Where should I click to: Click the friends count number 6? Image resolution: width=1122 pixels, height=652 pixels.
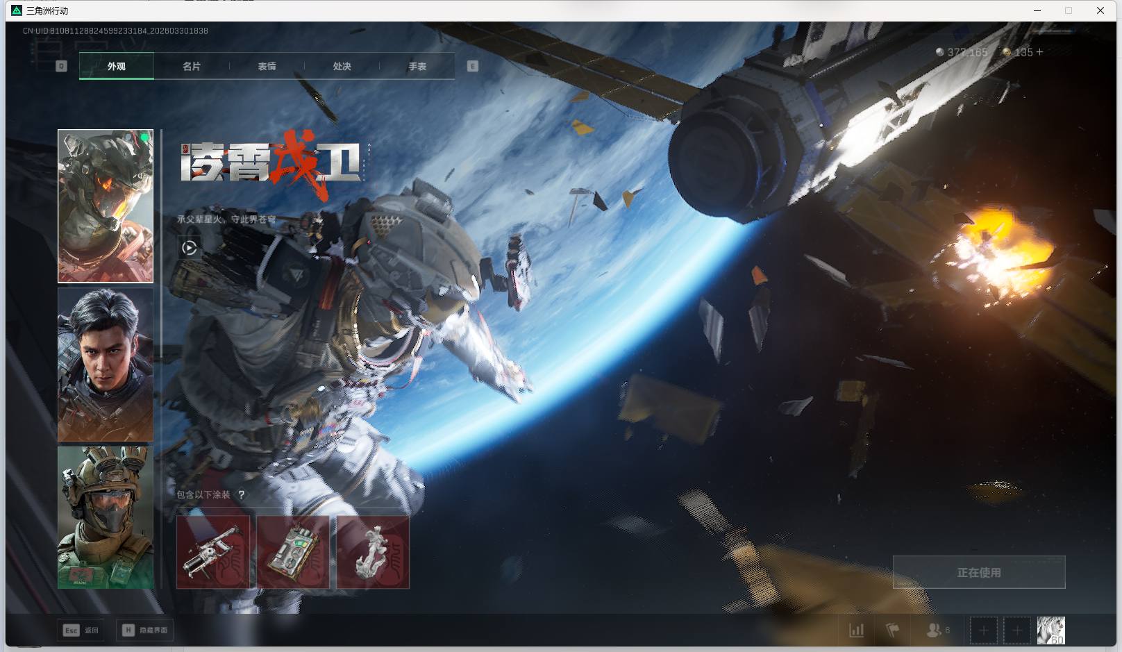(x=947, y=630)
